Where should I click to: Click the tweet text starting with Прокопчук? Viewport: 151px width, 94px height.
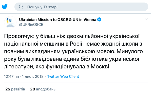point(73,51)
